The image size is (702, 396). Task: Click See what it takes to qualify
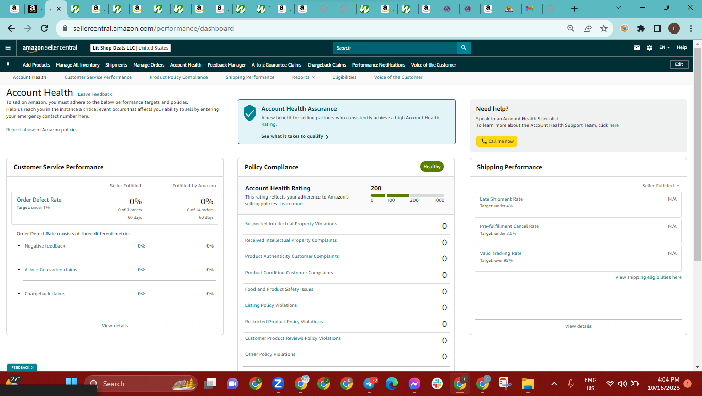pos(295,136)
